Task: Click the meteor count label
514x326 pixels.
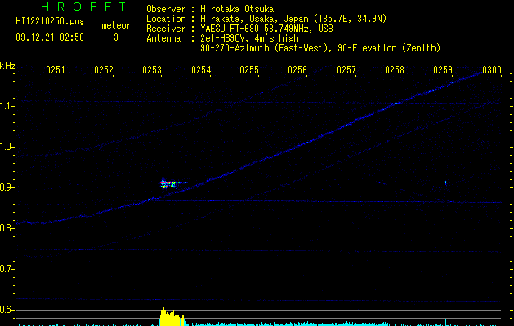Action: 116,25
